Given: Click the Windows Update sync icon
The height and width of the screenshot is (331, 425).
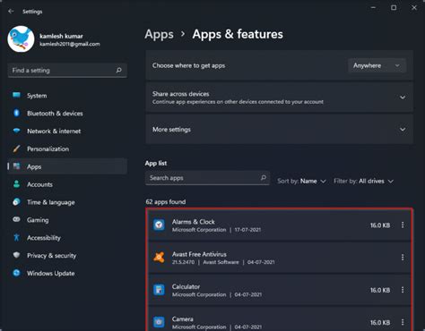Looking at the screenshot, I should point(16,273).
